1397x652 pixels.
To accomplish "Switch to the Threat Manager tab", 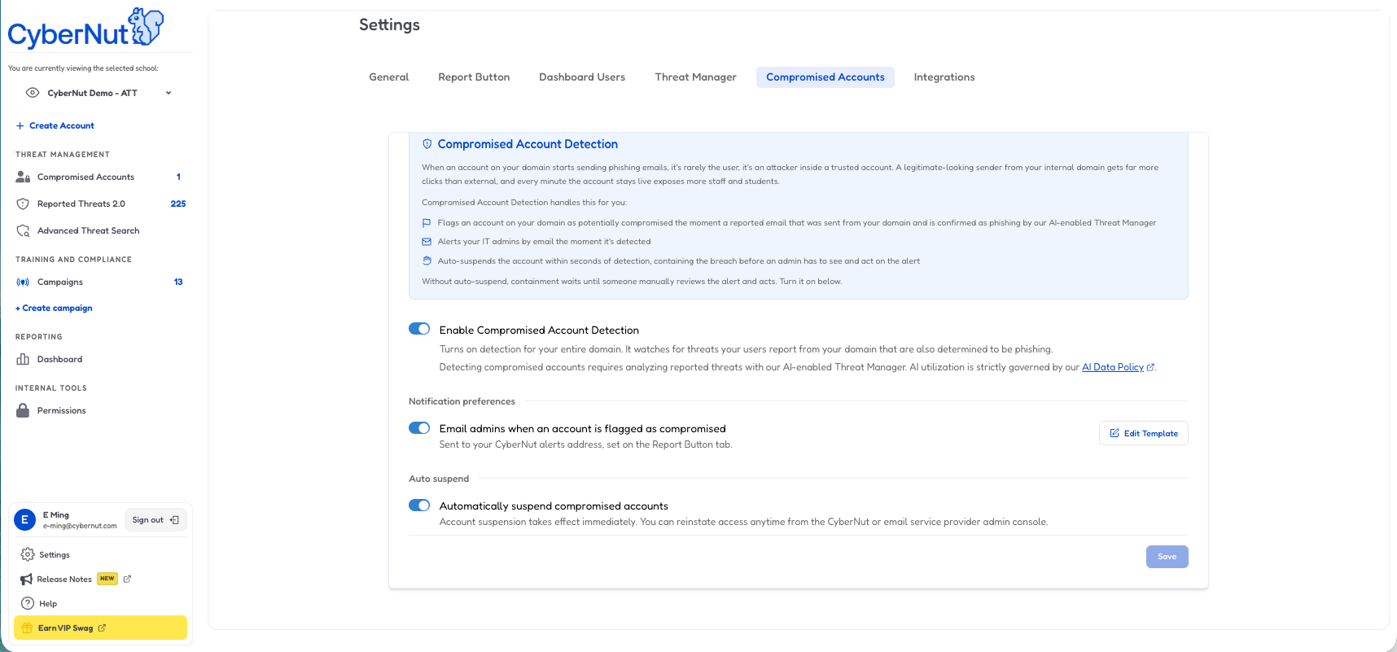I will (696, 77).
